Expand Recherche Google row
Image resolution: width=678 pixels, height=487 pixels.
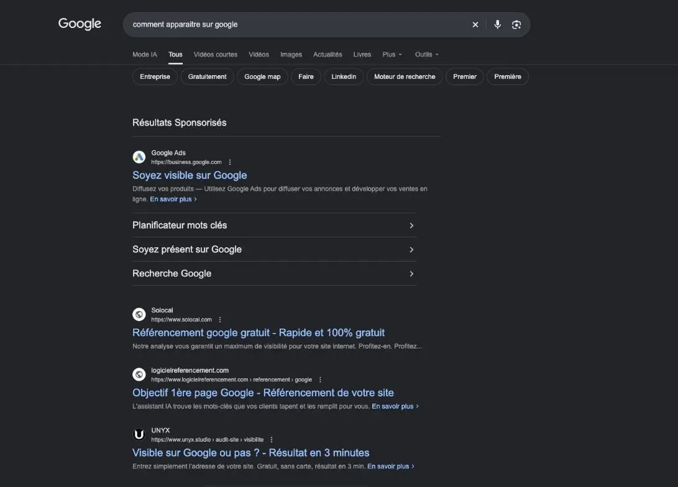(274, 273)
